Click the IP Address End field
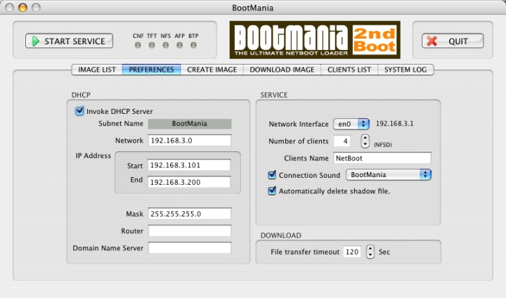 click(189, 182)
